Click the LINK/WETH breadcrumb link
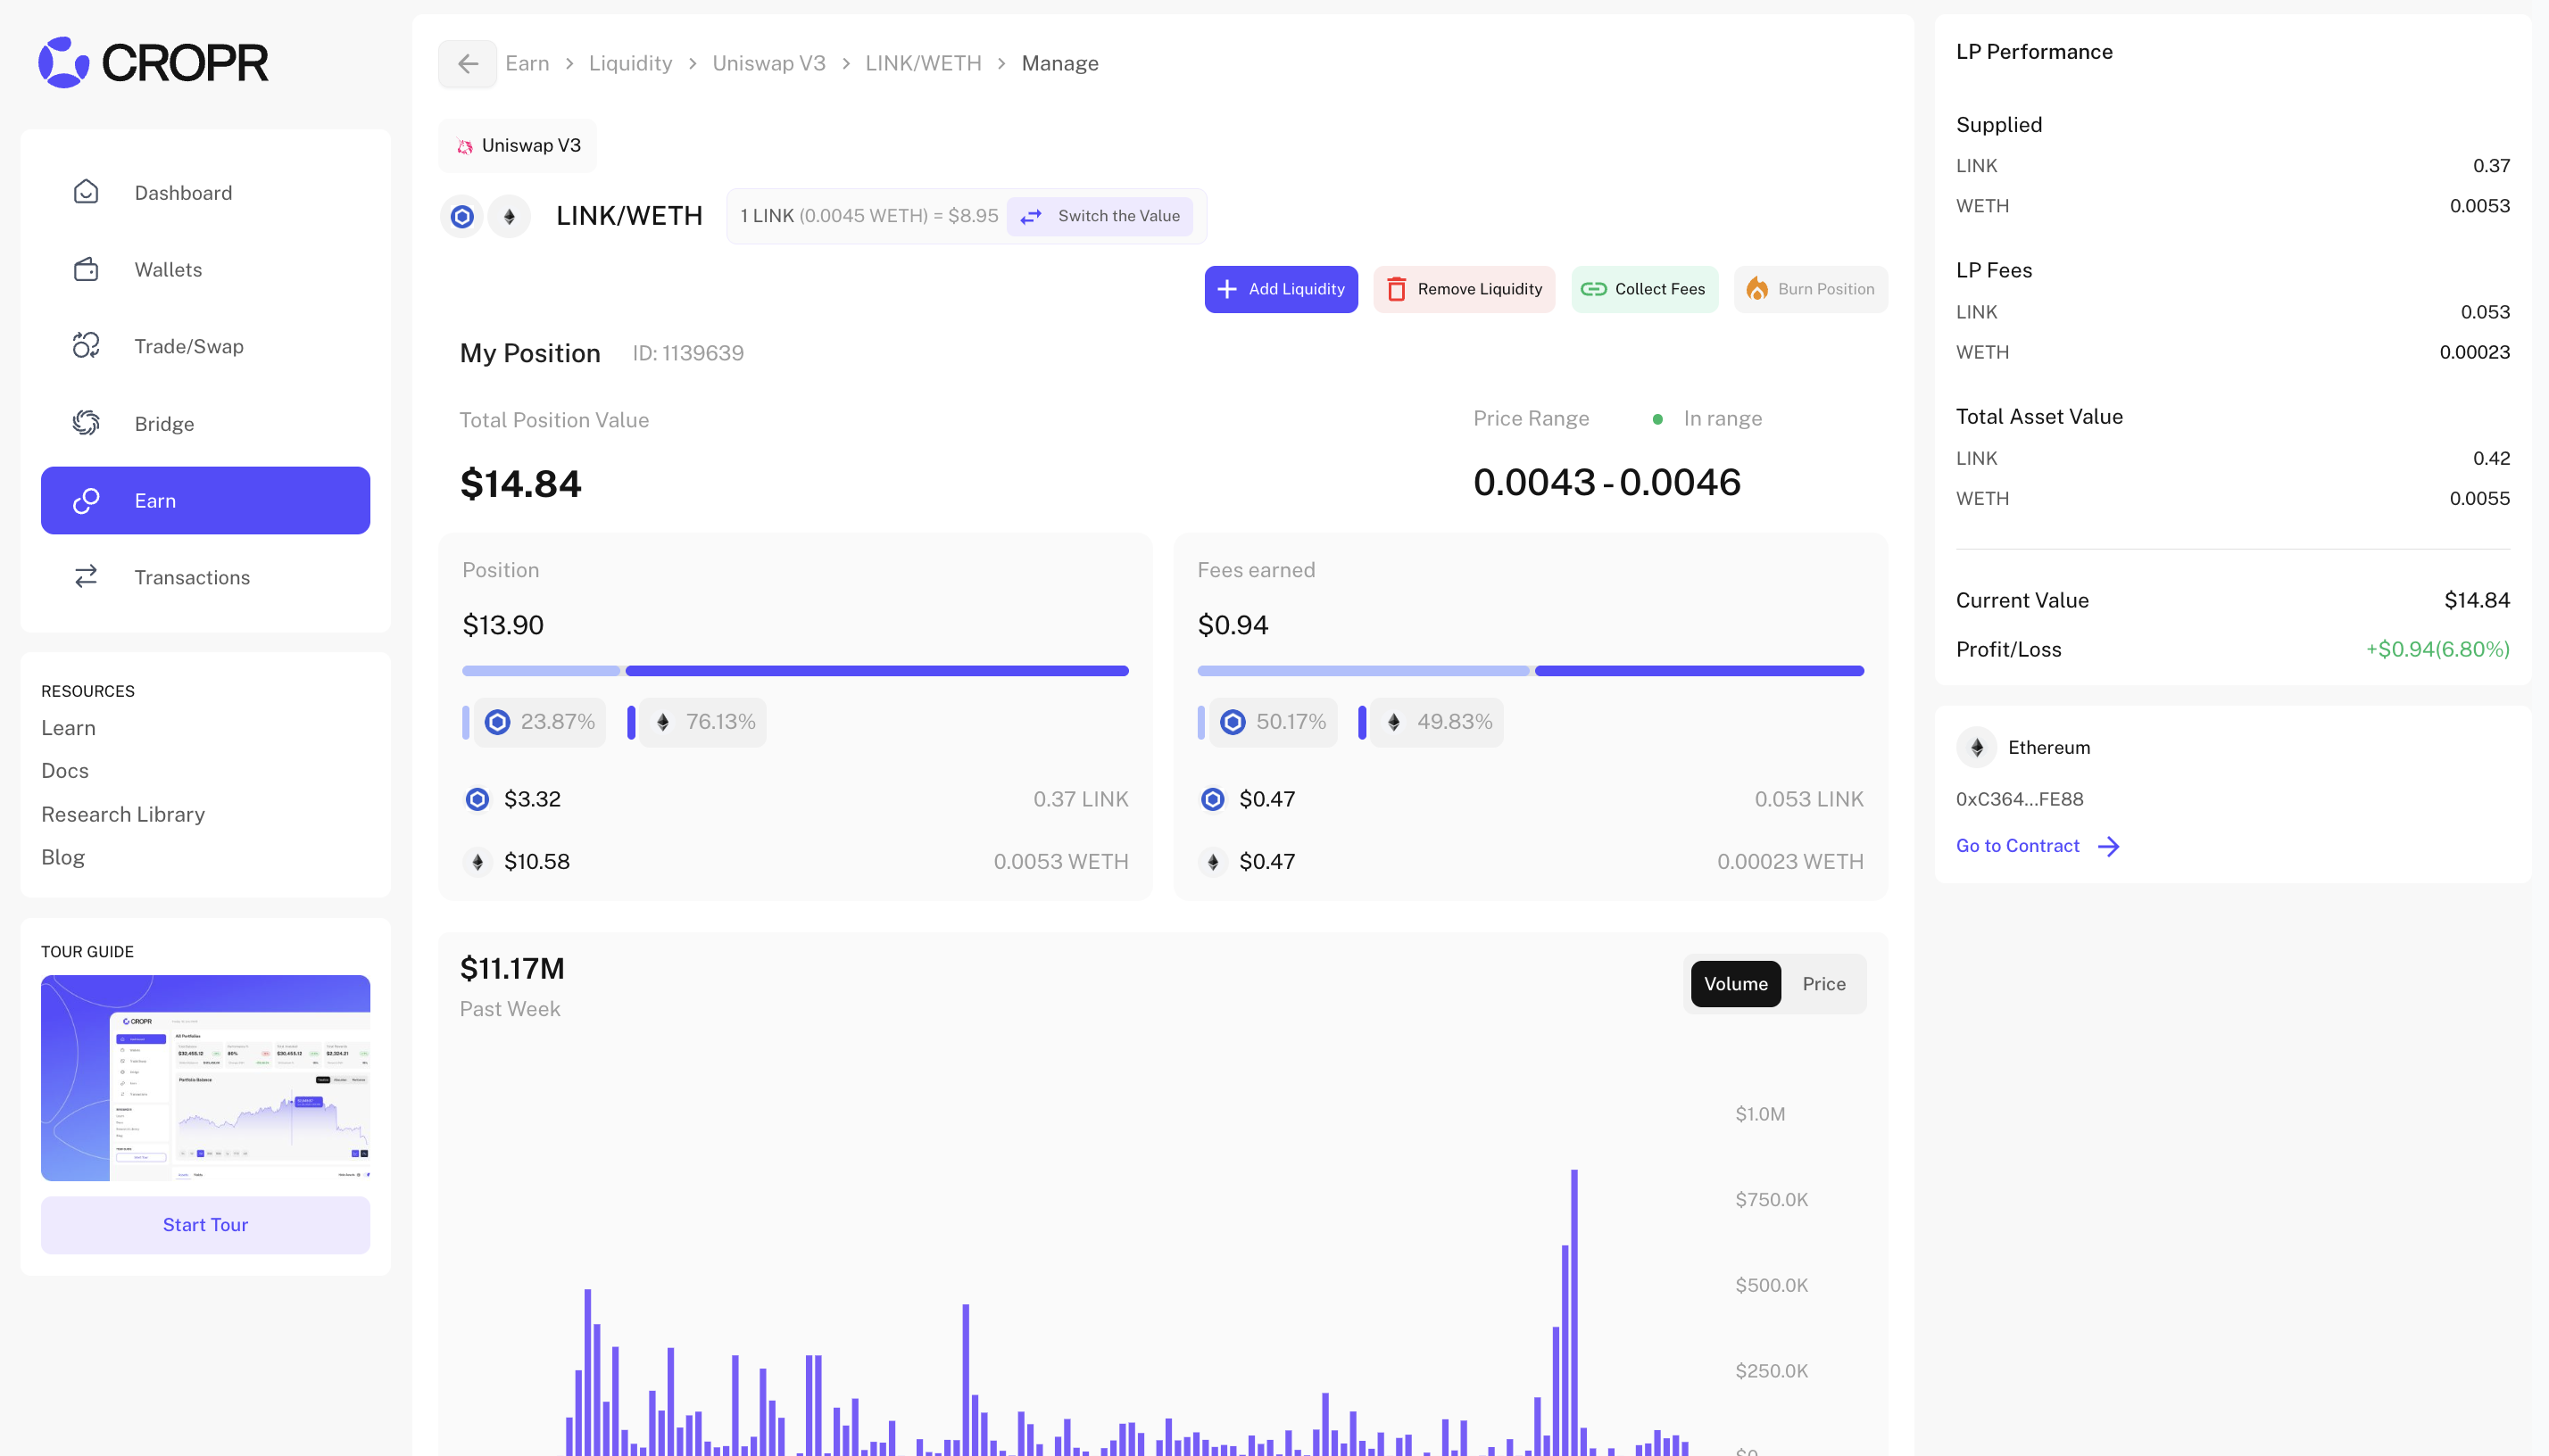Image resolution: width=2549 pixels, height=1456 pixels. tap(924, 64)
